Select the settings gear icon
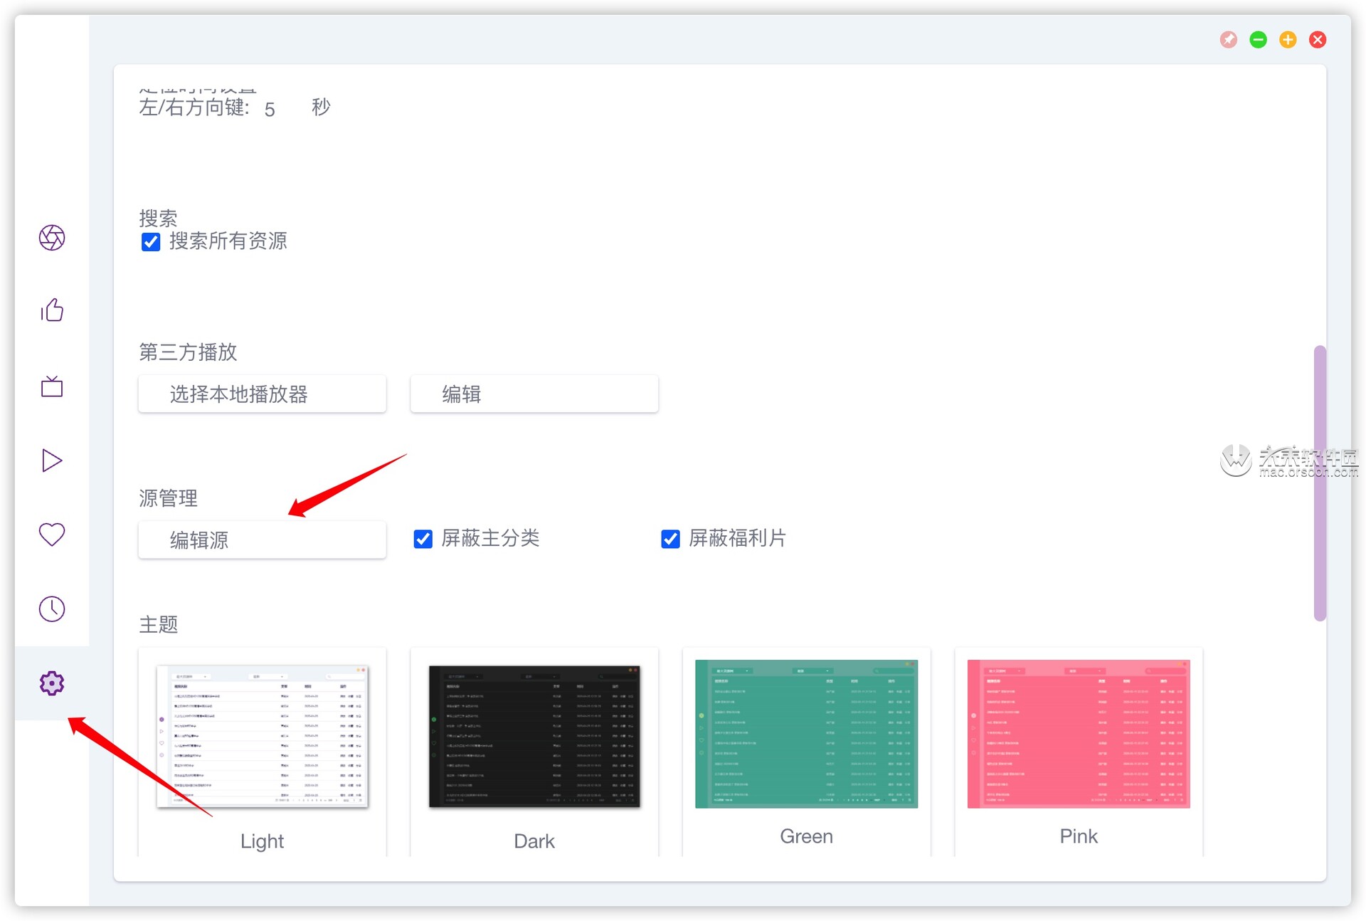1366x921 pixels. [51, 683]
